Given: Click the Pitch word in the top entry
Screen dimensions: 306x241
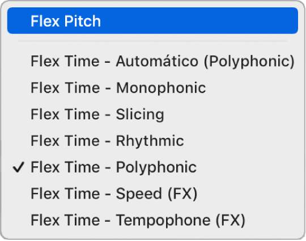Looking at the screenshot, I should (x=82, y=21).
